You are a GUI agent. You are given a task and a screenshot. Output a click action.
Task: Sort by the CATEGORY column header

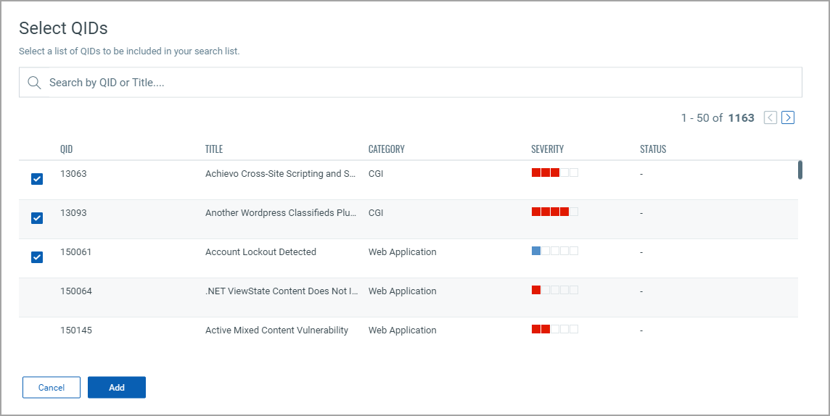[387, 149]
